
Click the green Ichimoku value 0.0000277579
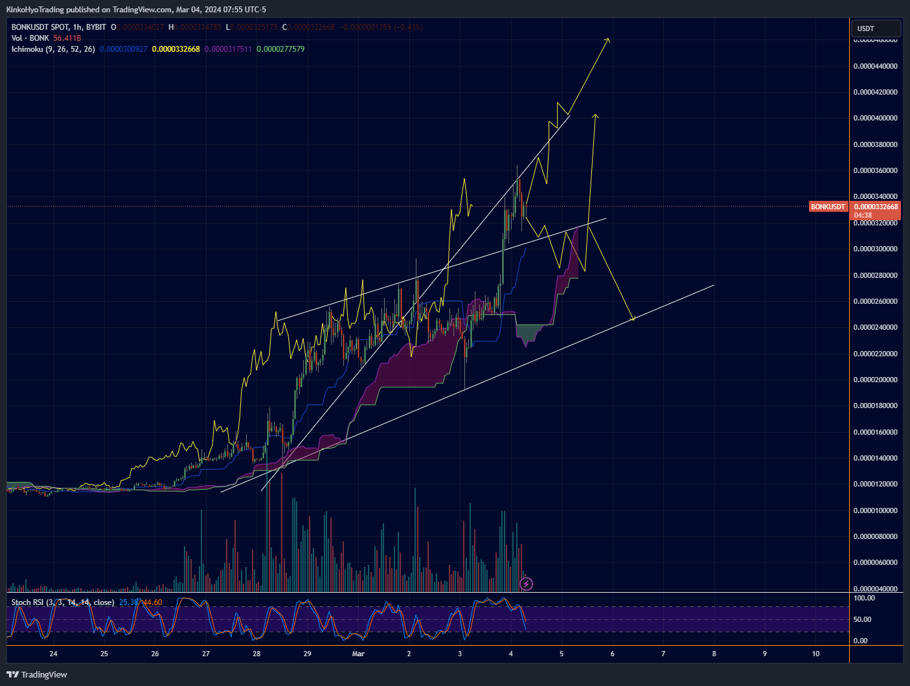(x=280, y=49)
